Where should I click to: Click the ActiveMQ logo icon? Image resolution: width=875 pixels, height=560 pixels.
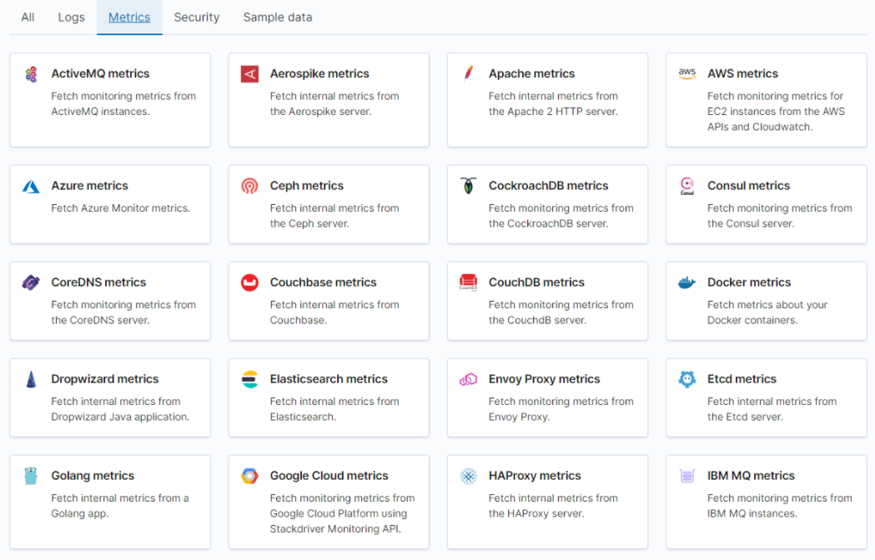[x=31, y=74]
